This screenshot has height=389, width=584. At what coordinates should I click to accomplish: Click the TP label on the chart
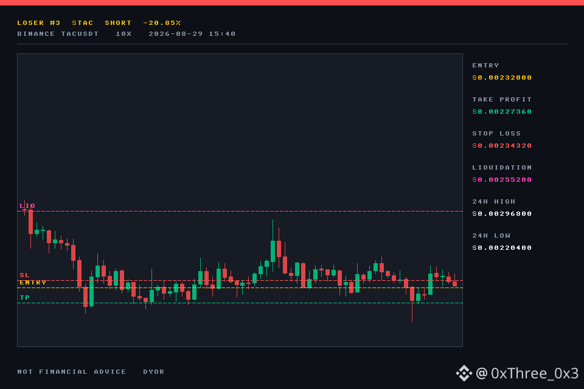pyautogui.click(x=24, y=297)
